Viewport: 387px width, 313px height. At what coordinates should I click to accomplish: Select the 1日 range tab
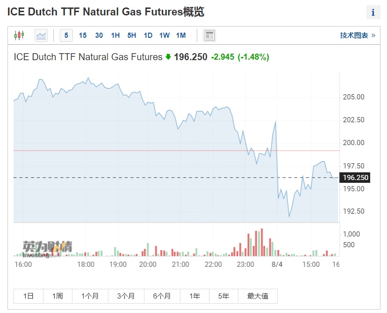tap(29, 296)
